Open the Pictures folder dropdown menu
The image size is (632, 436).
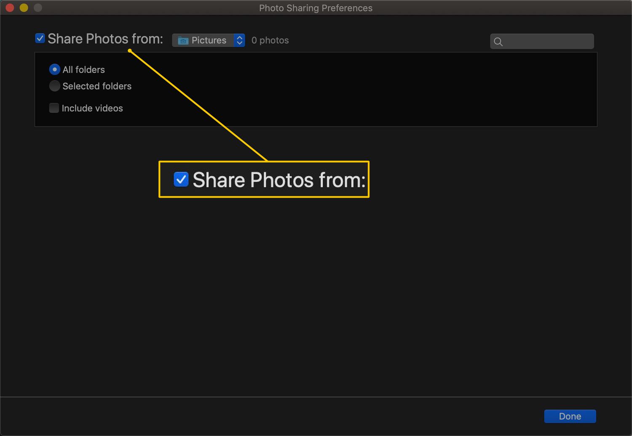coord(208,40)
